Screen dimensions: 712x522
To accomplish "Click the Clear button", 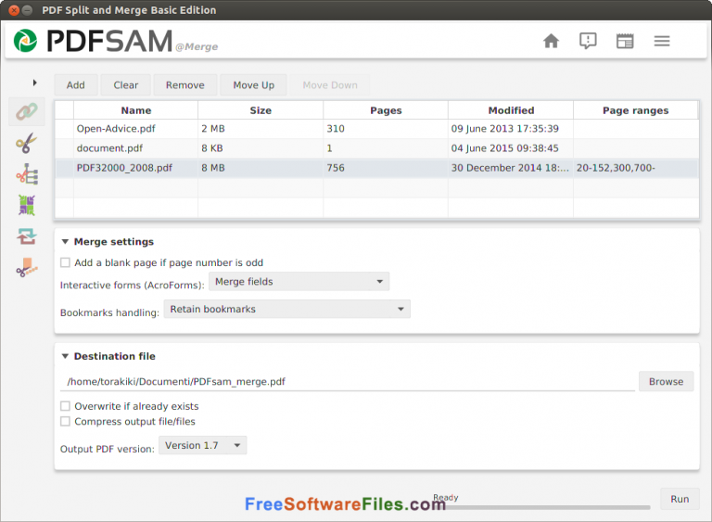I will point(126,85).
